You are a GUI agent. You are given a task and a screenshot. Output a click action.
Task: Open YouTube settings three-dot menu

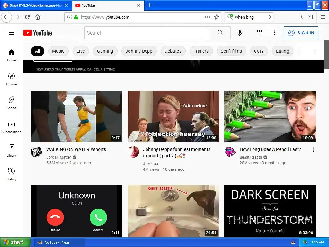point(274,33)
